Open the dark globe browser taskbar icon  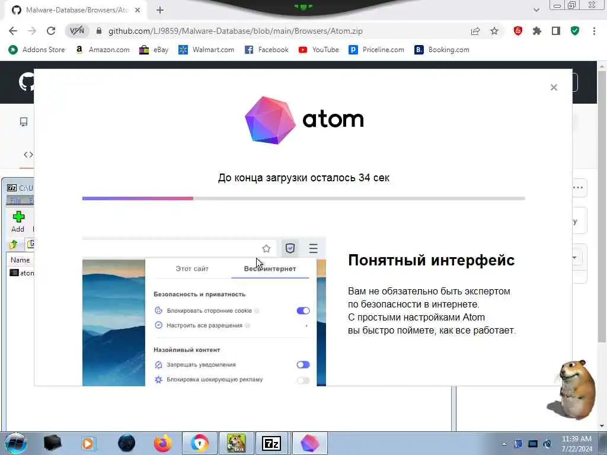click(x=127, y=443)
